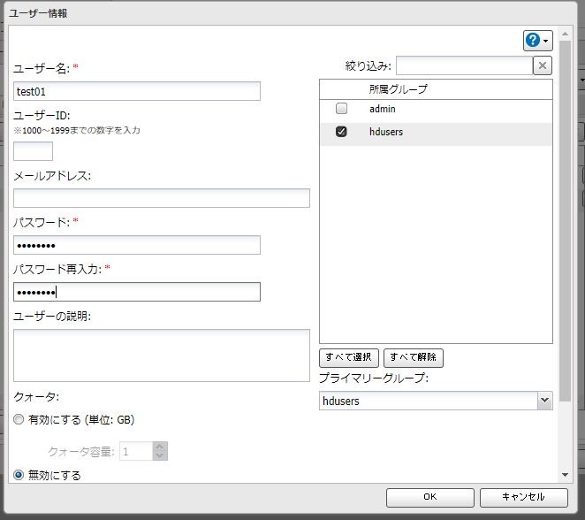Focus the ユーザーID input box
This screenshot has height=520, width=585.
[33, 151]
